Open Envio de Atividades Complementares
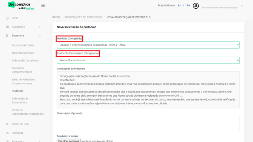Viewport: 253px width, 142px height. 23,82
